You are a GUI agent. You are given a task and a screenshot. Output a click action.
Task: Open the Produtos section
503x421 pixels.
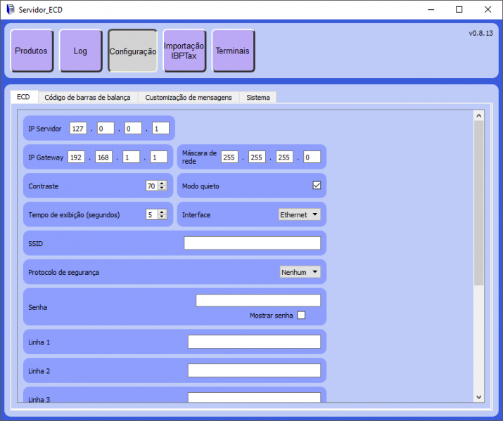pyautogui.click(x=32, y=51)
